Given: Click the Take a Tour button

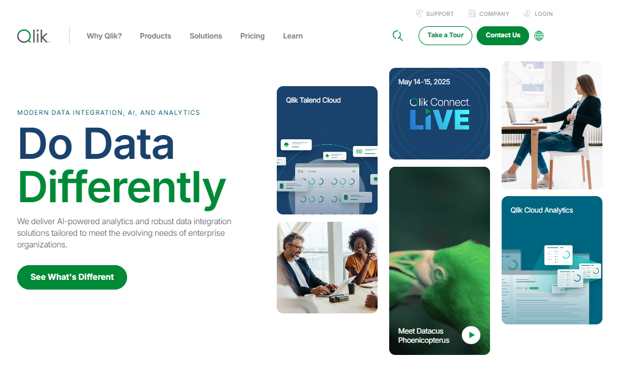Looking at the screenshot, I should point(445,35).
